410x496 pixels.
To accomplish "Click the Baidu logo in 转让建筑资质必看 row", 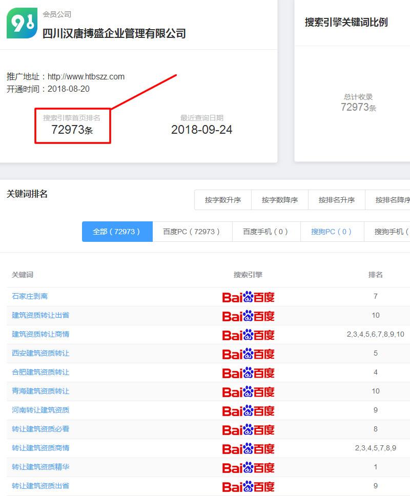I will click(249, 430).
